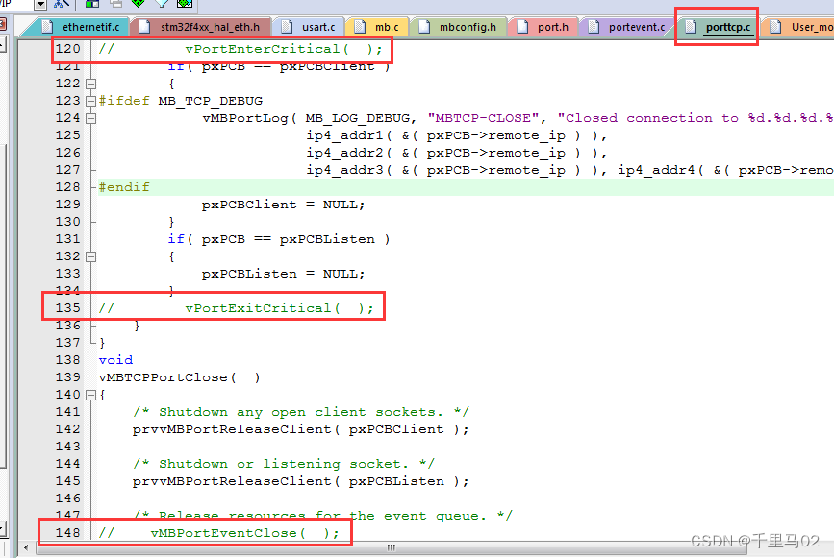
Task: Click the 'vMBTCPPortClose( )' function name
Action: click(179, 377)
